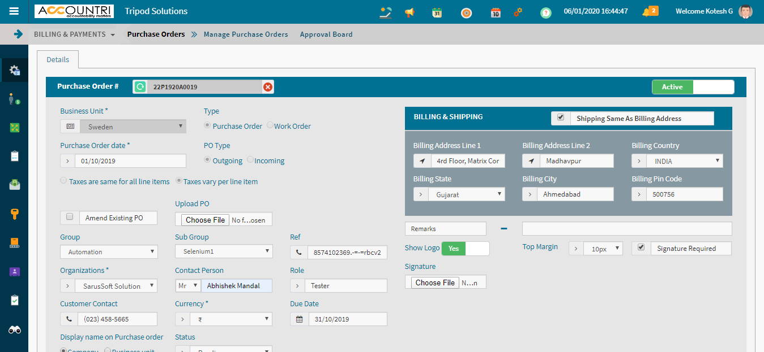Open the green calendar 31 icon
The image size is (764, 352).
click(x=437, y=12)
